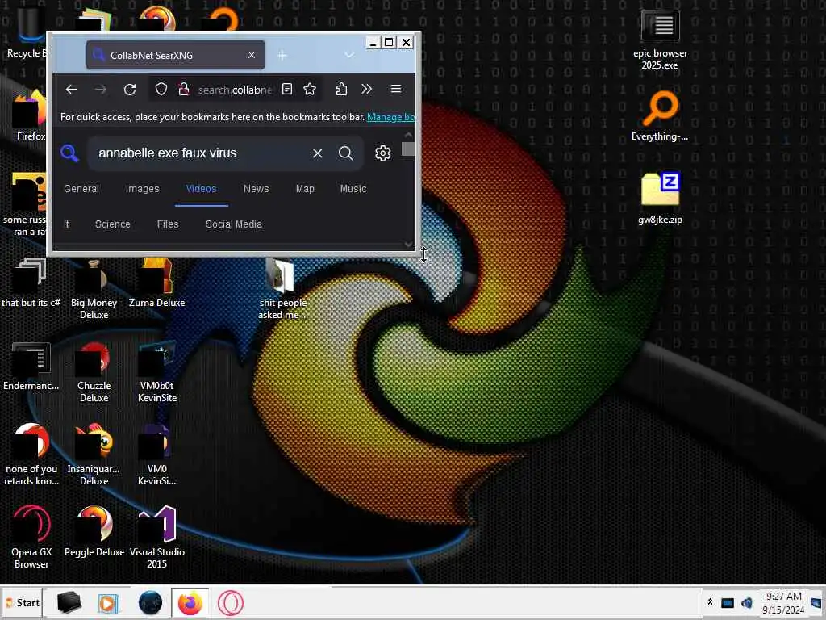
Task: Click the page scrollbar up arrow
Action: pos(408,135)
